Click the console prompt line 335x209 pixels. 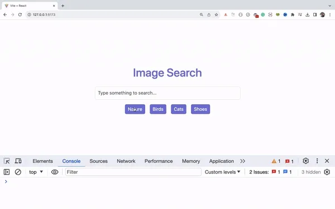click(167, 182)
